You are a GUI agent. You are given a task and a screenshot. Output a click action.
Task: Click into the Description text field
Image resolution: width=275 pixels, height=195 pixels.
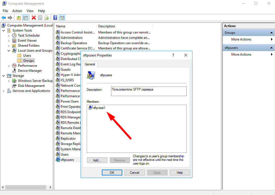tap(149, 91)
